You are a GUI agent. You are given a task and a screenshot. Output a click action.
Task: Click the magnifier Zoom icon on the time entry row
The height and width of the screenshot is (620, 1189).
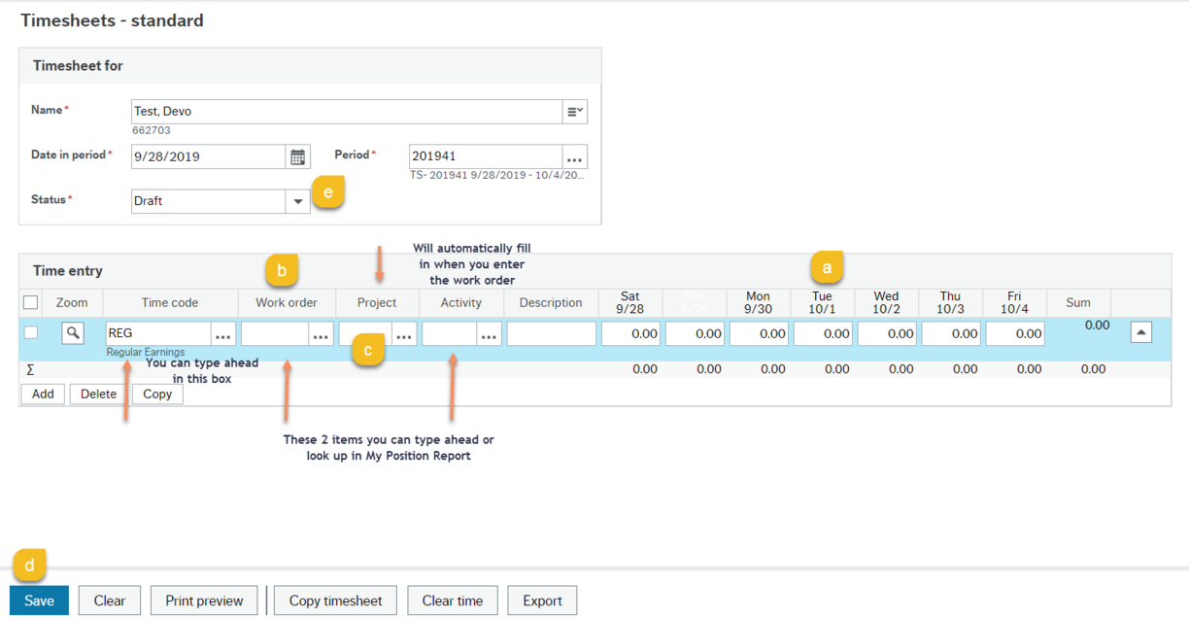71,332
